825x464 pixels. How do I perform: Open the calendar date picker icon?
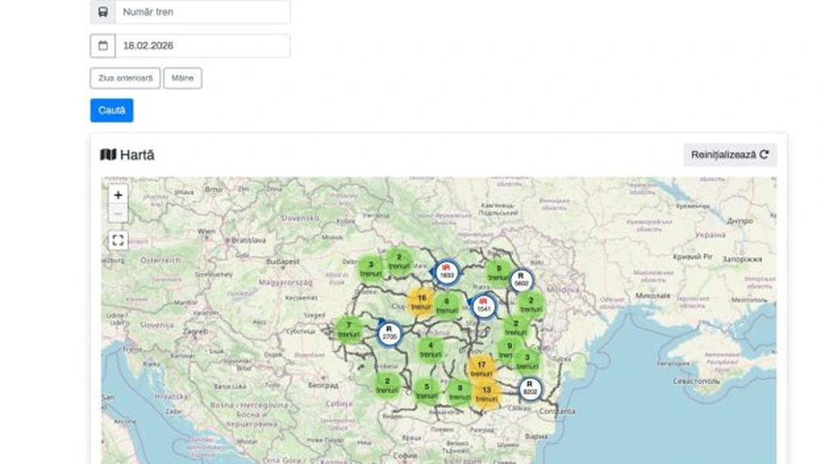103,46
